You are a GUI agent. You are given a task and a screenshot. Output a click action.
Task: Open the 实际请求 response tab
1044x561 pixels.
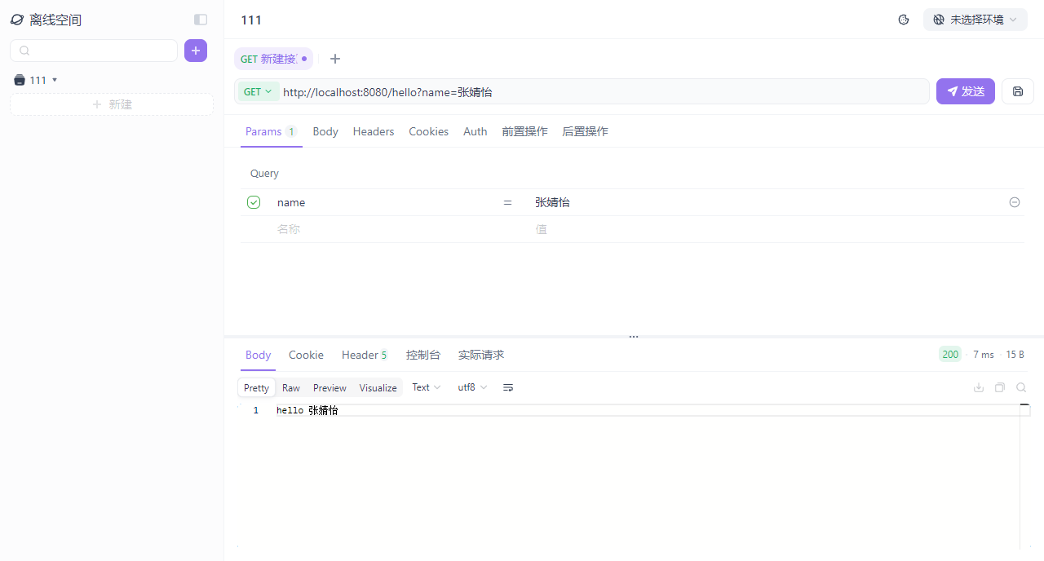(481, 355)
